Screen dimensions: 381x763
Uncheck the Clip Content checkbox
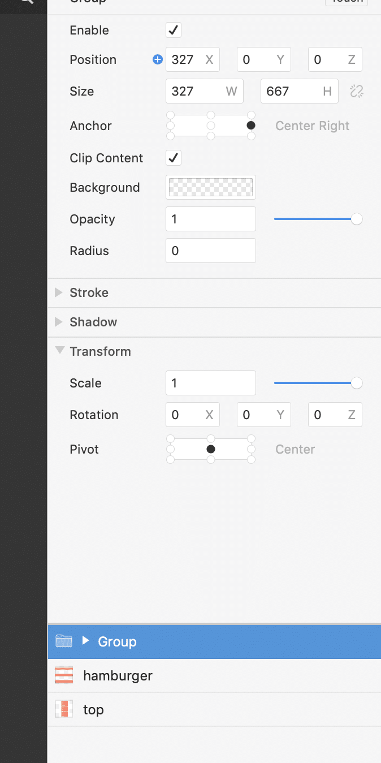pyautogui.click(x=174, y=158)
